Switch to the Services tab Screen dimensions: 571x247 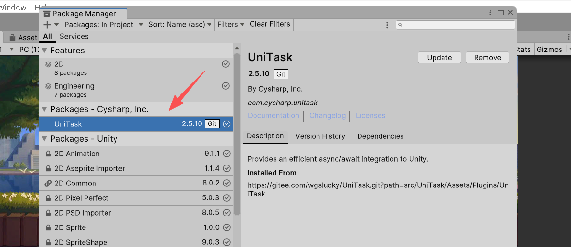click(x=74, y=36)
